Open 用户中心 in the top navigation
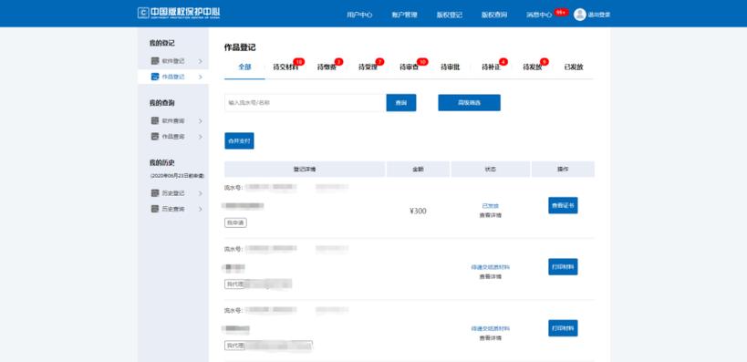747x362 pixels. (x=359, y=15)
